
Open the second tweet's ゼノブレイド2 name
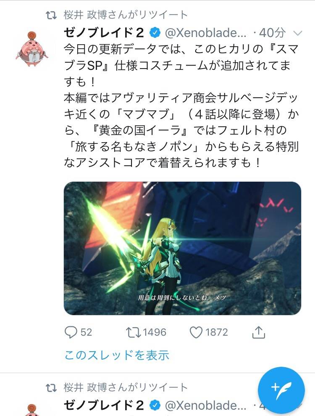click(104, 405)
